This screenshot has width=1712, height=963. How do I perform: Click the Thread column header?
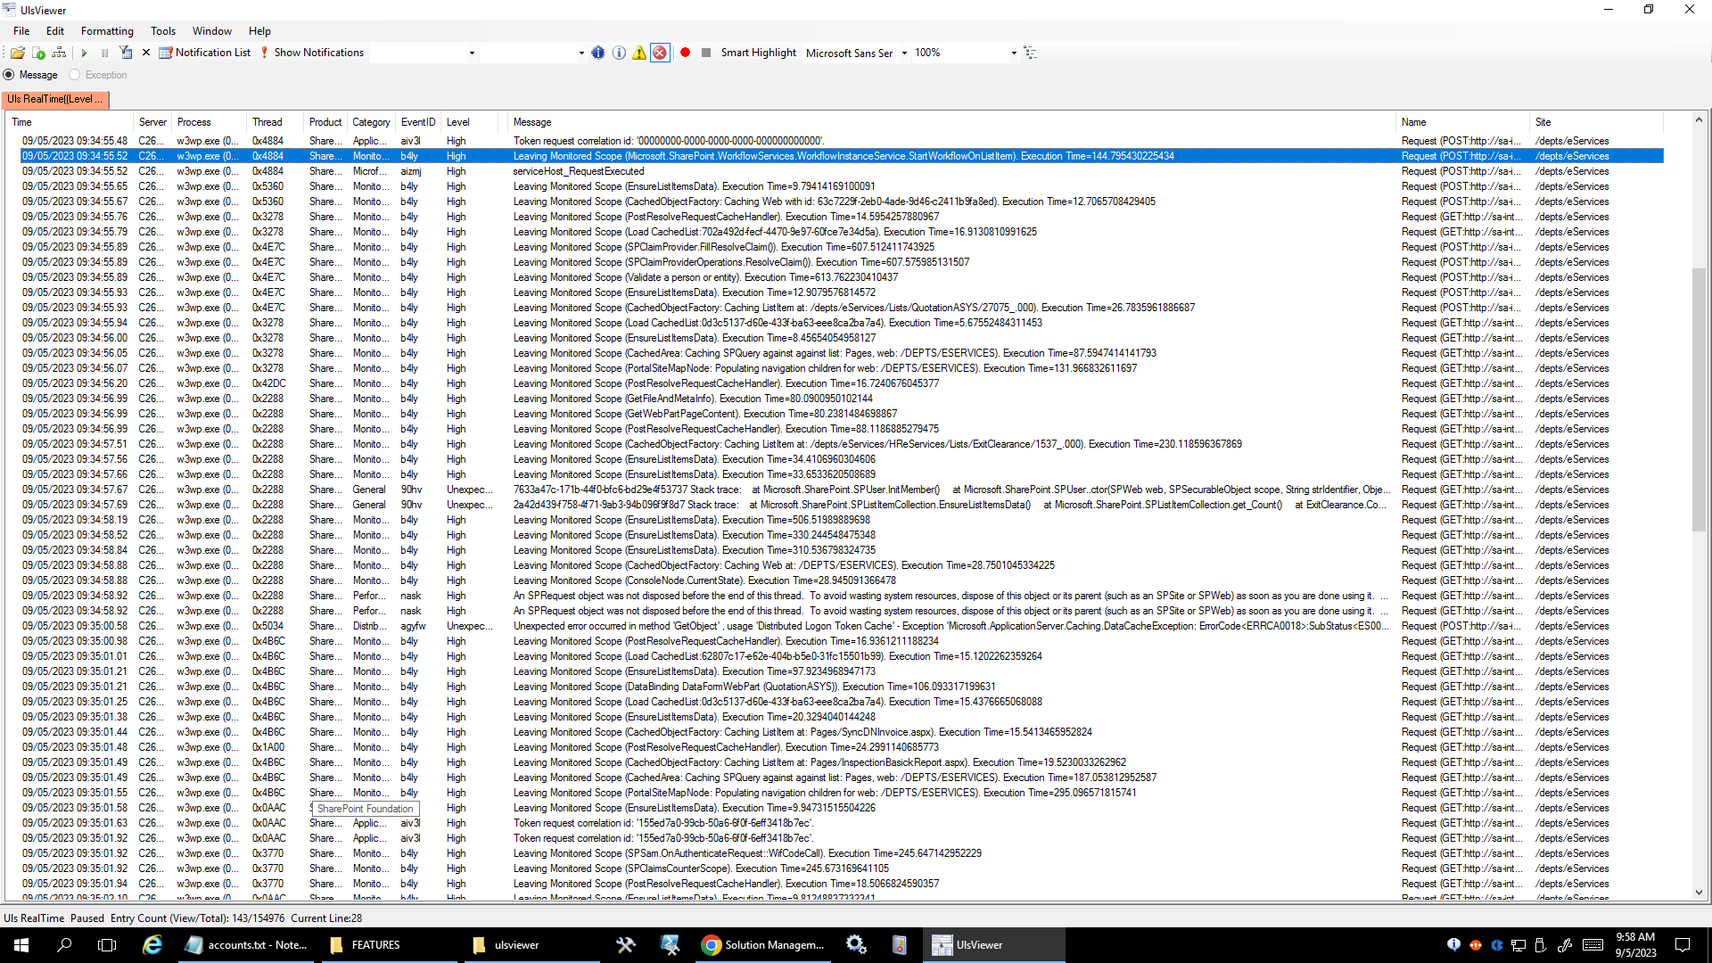[x=276, y=122]
